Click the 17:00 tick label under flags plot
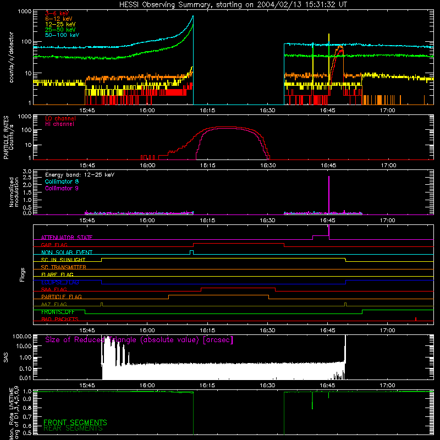This screenshot has width=440, height=440. (x=388, y=331)
